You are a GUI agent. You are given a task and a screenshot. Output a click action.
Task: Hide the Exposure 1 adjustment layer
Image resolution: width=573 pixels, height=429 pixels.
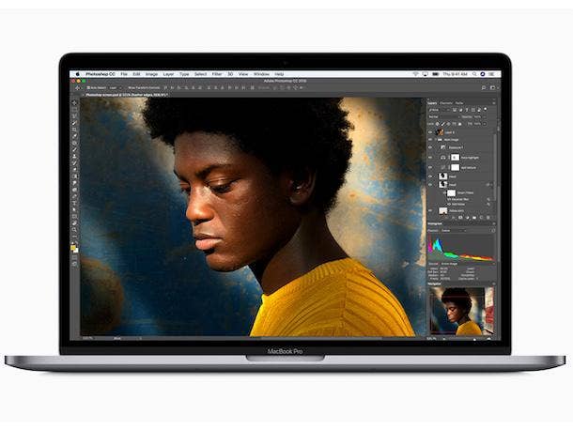point(430,147)
